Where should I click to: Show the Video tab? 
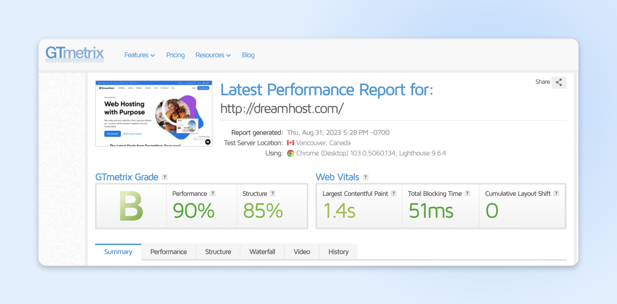pyautogui.click(x=302, y=252)
